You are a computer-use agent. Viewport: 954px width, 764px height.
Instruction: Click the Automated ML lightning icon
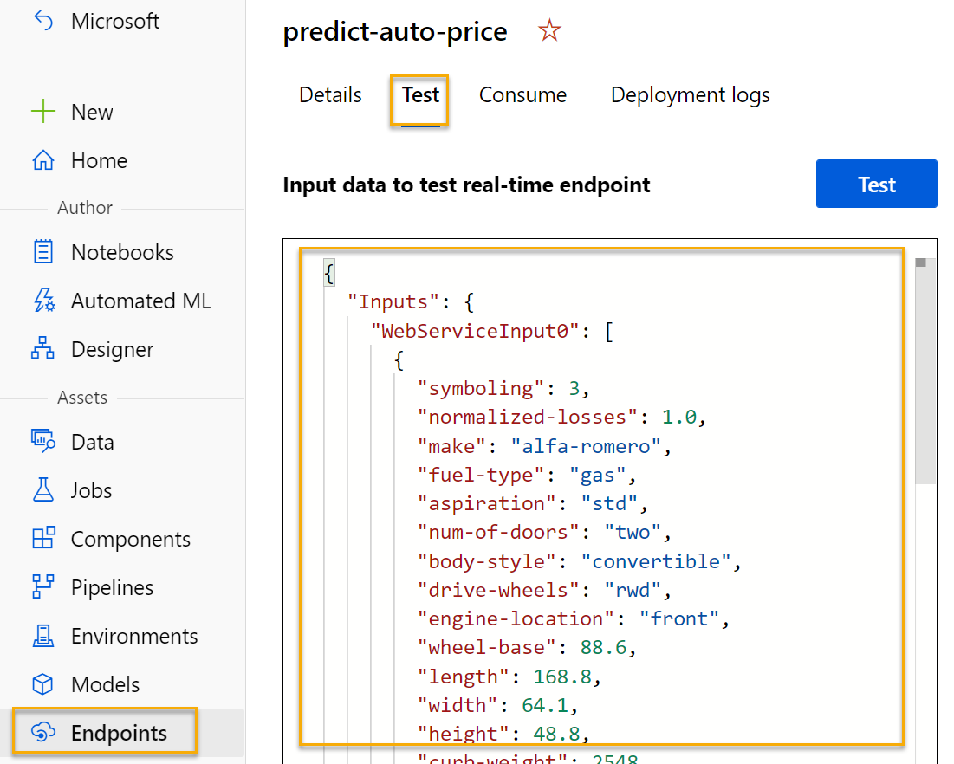click(43, 300)
